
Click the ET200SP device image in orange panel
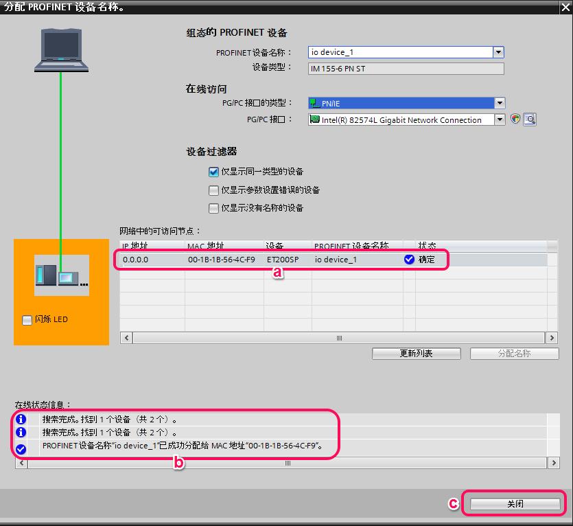tap(62, 275)
